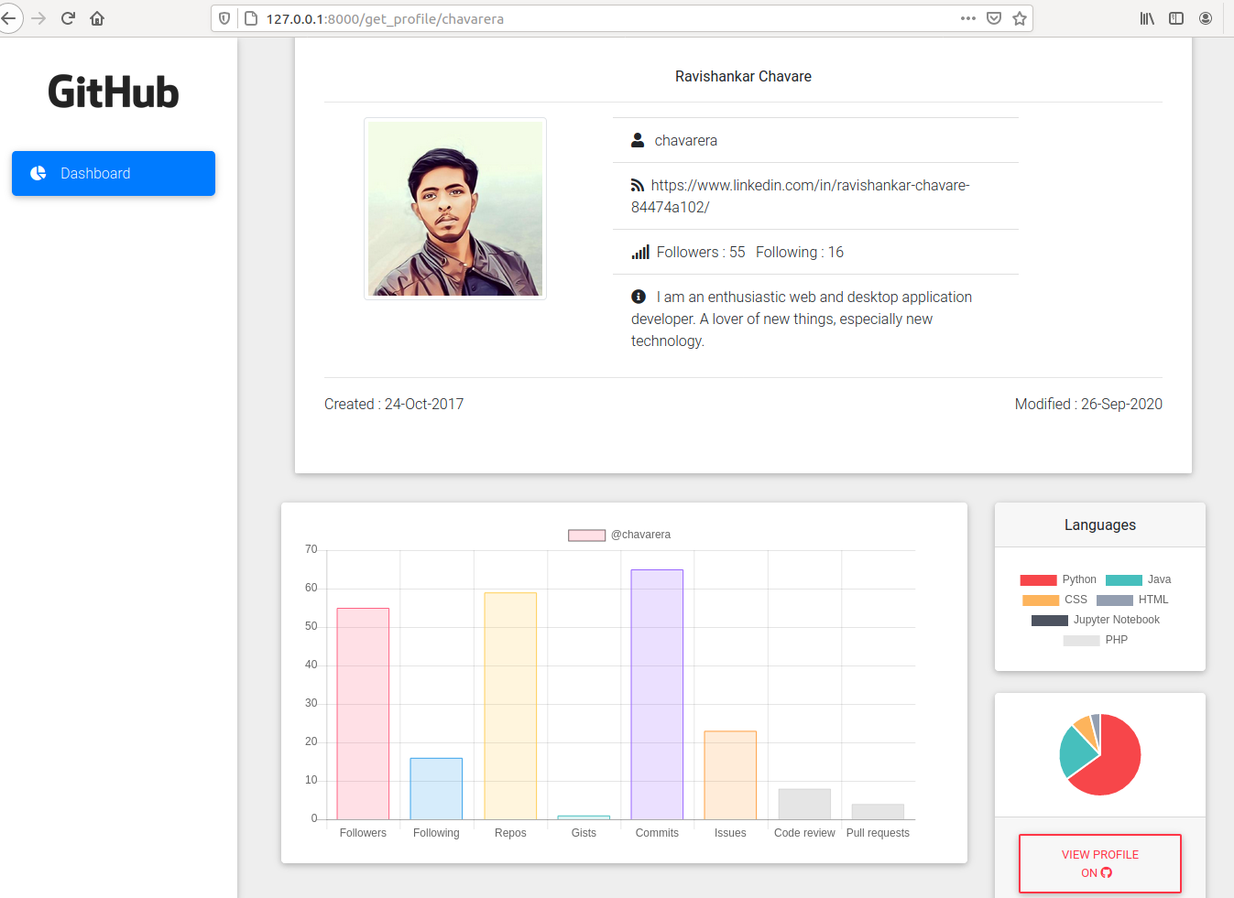1234x898 pixels.
Task: Go to the browser home icon
Action: point(97,18)
